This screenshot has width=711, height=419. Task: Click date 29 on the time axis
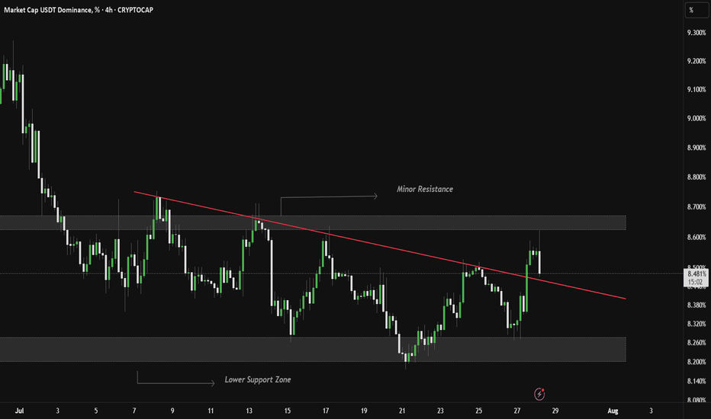pyautogui.click(x=555, y=411)
